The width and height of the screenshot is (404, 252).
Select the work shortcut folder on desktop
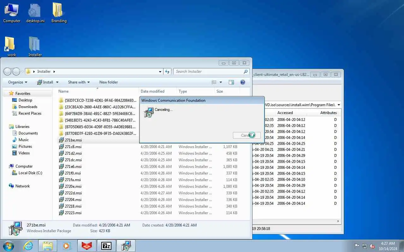(x=12, y=47)
